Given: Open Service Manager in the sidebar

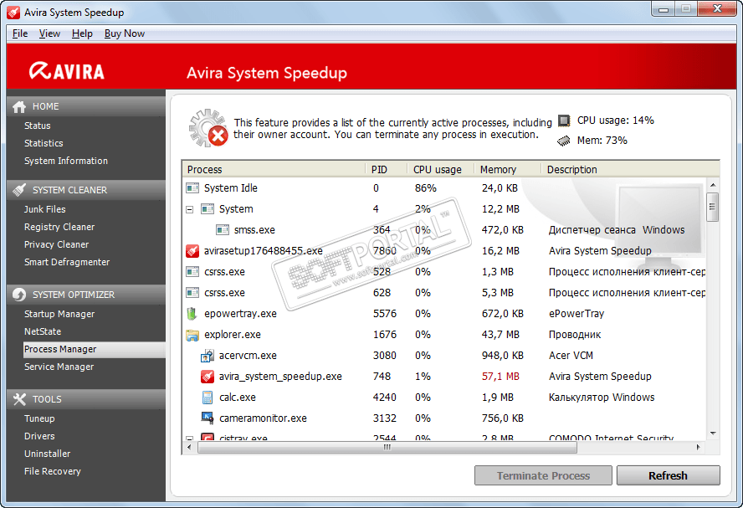Looking at the screenshot, I should 59,367.
